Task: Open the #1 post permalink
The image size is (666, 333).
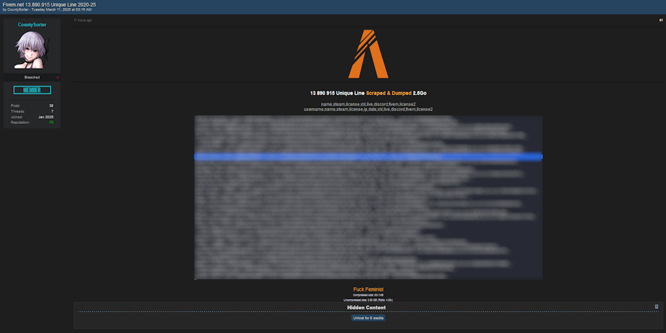Action: pos(661,20)
